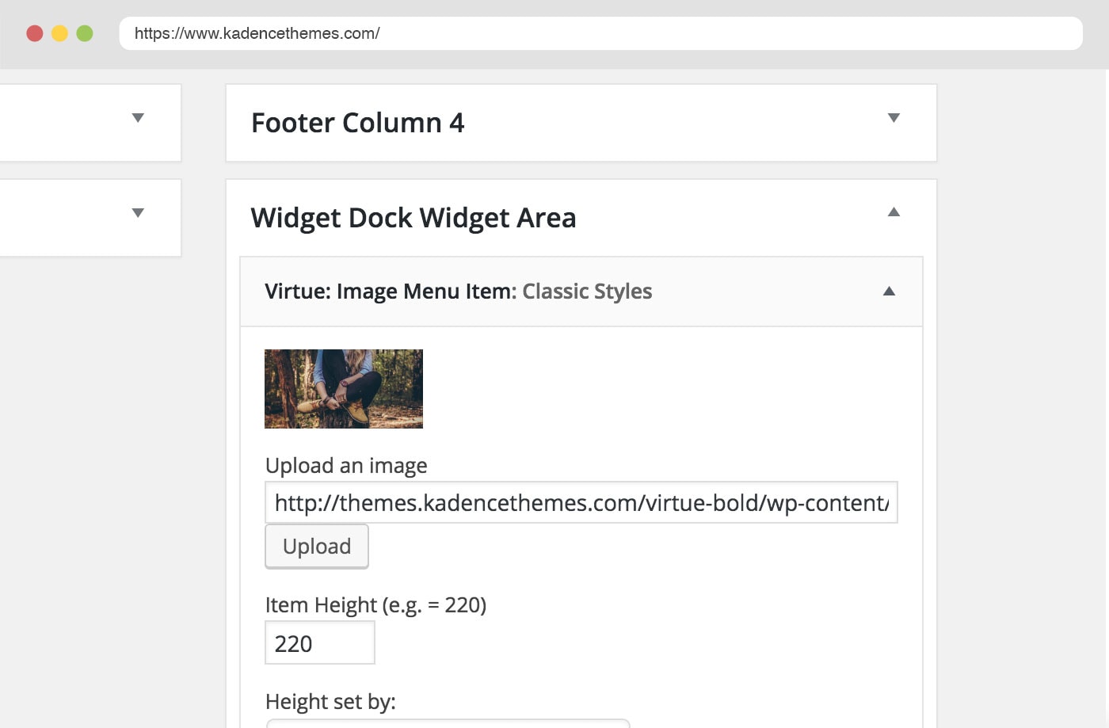Image resolution: width=1109 pixels, height=728 pixels.
Task: Click the Upload button
Action: [x=317, y=547]
